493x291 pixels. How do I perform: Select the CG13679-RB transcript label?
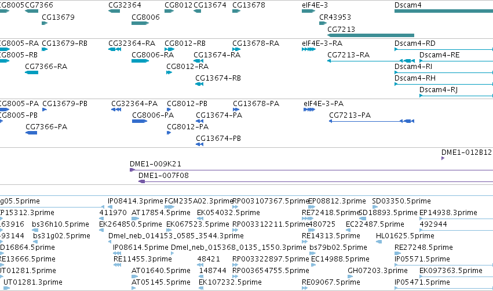point(64,43)
